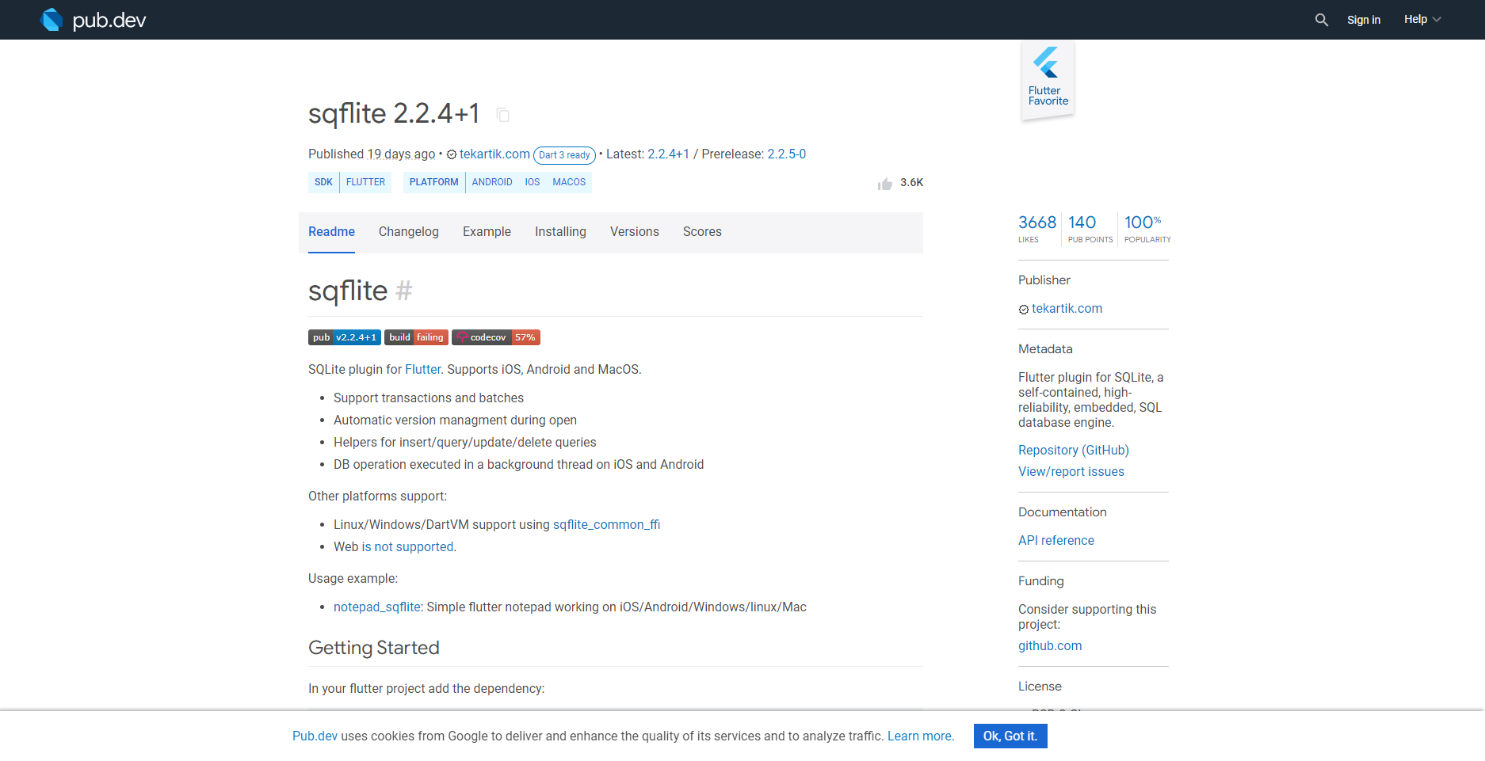The height and width of the screenshot is (761, 1485).
Task: Click the SDK tag
Action: (323, 182)
